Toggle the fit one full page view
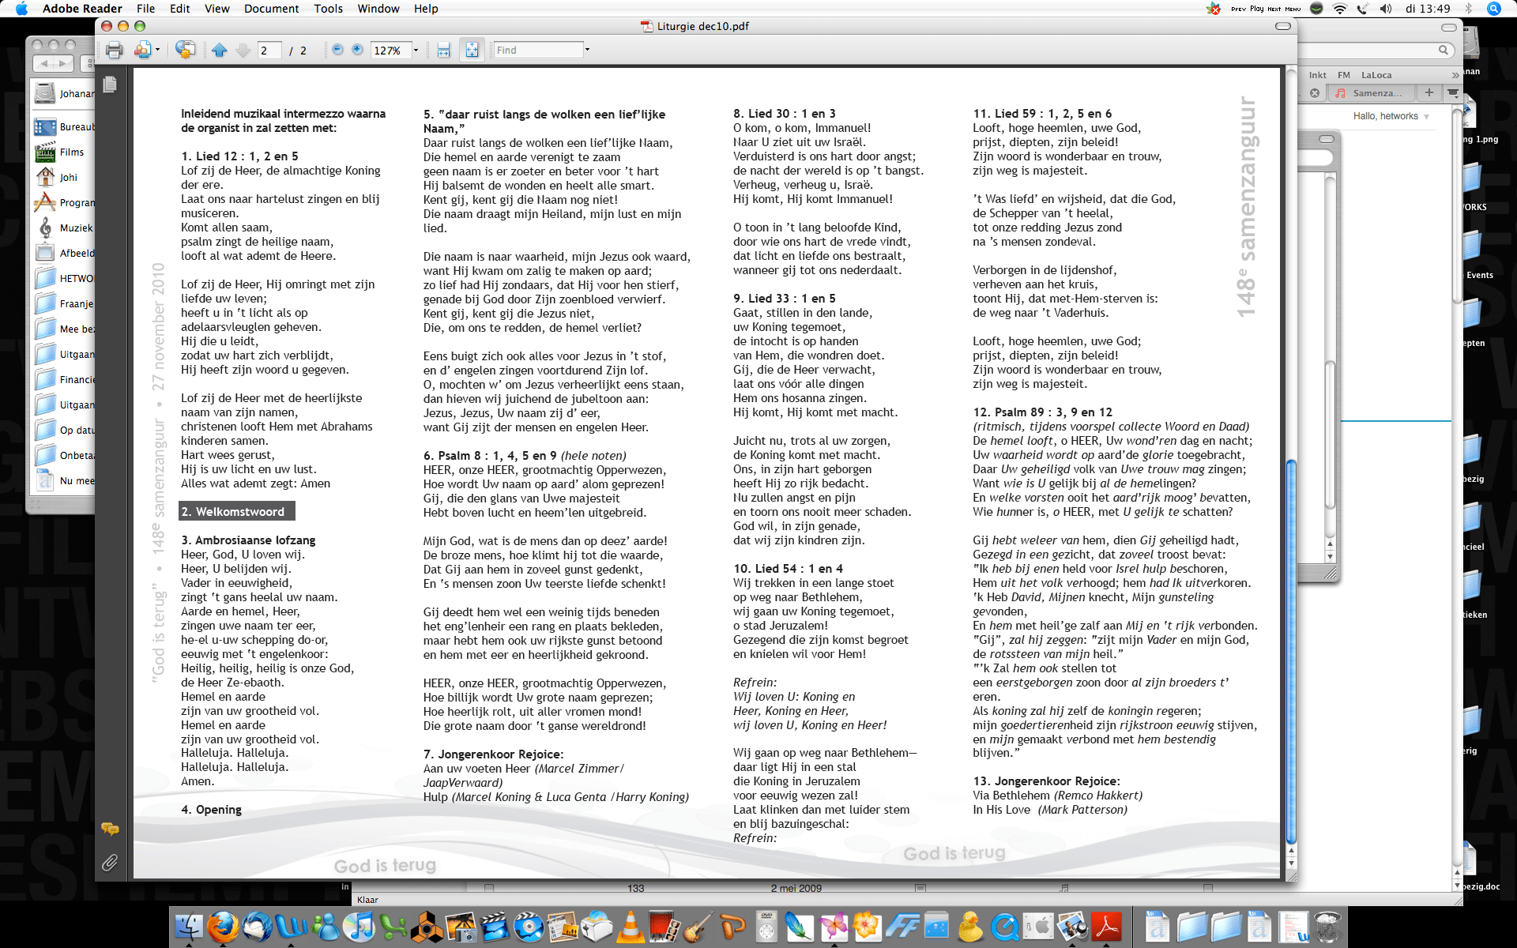 [472, 50]
